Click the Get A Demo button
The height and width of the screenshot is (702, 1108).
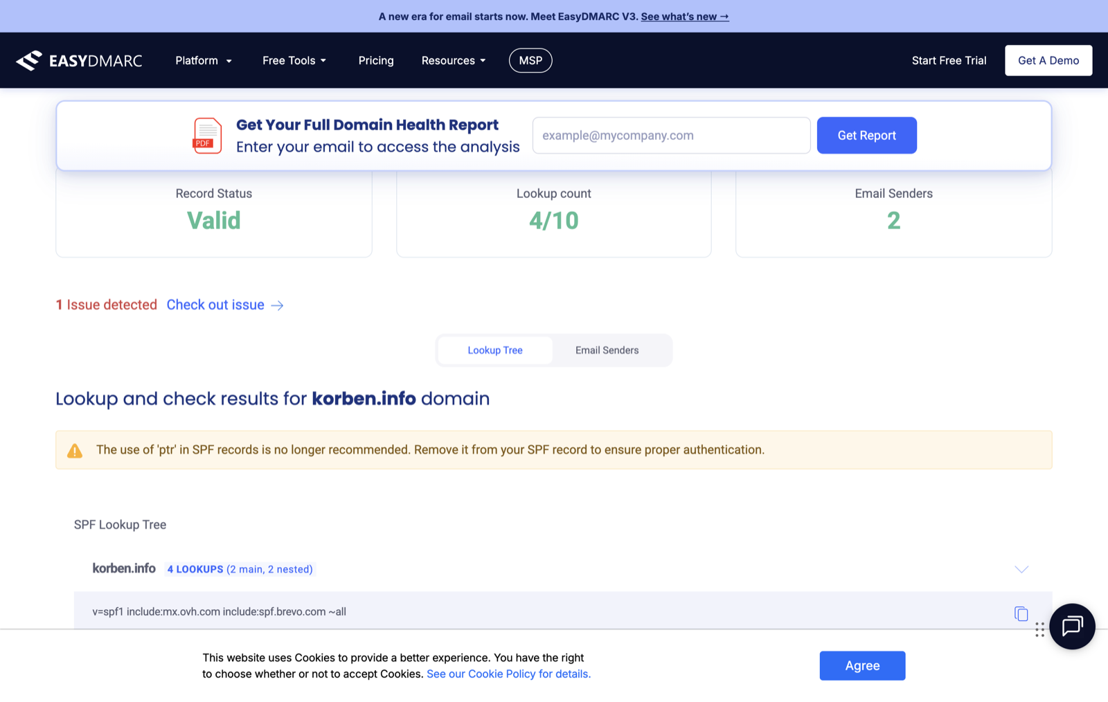(1048, 61)
